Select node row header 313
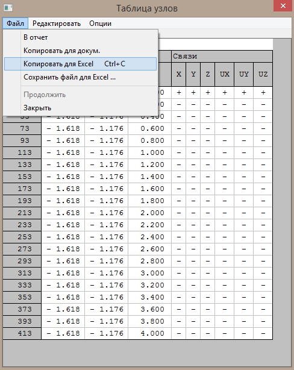The height and width of the screenshot is (370, 294). point(22,273)
